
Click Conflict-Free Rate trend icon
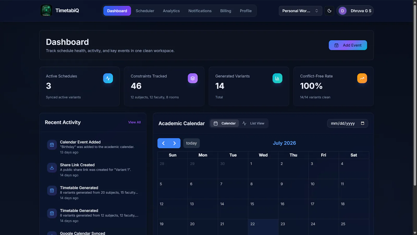362,78
